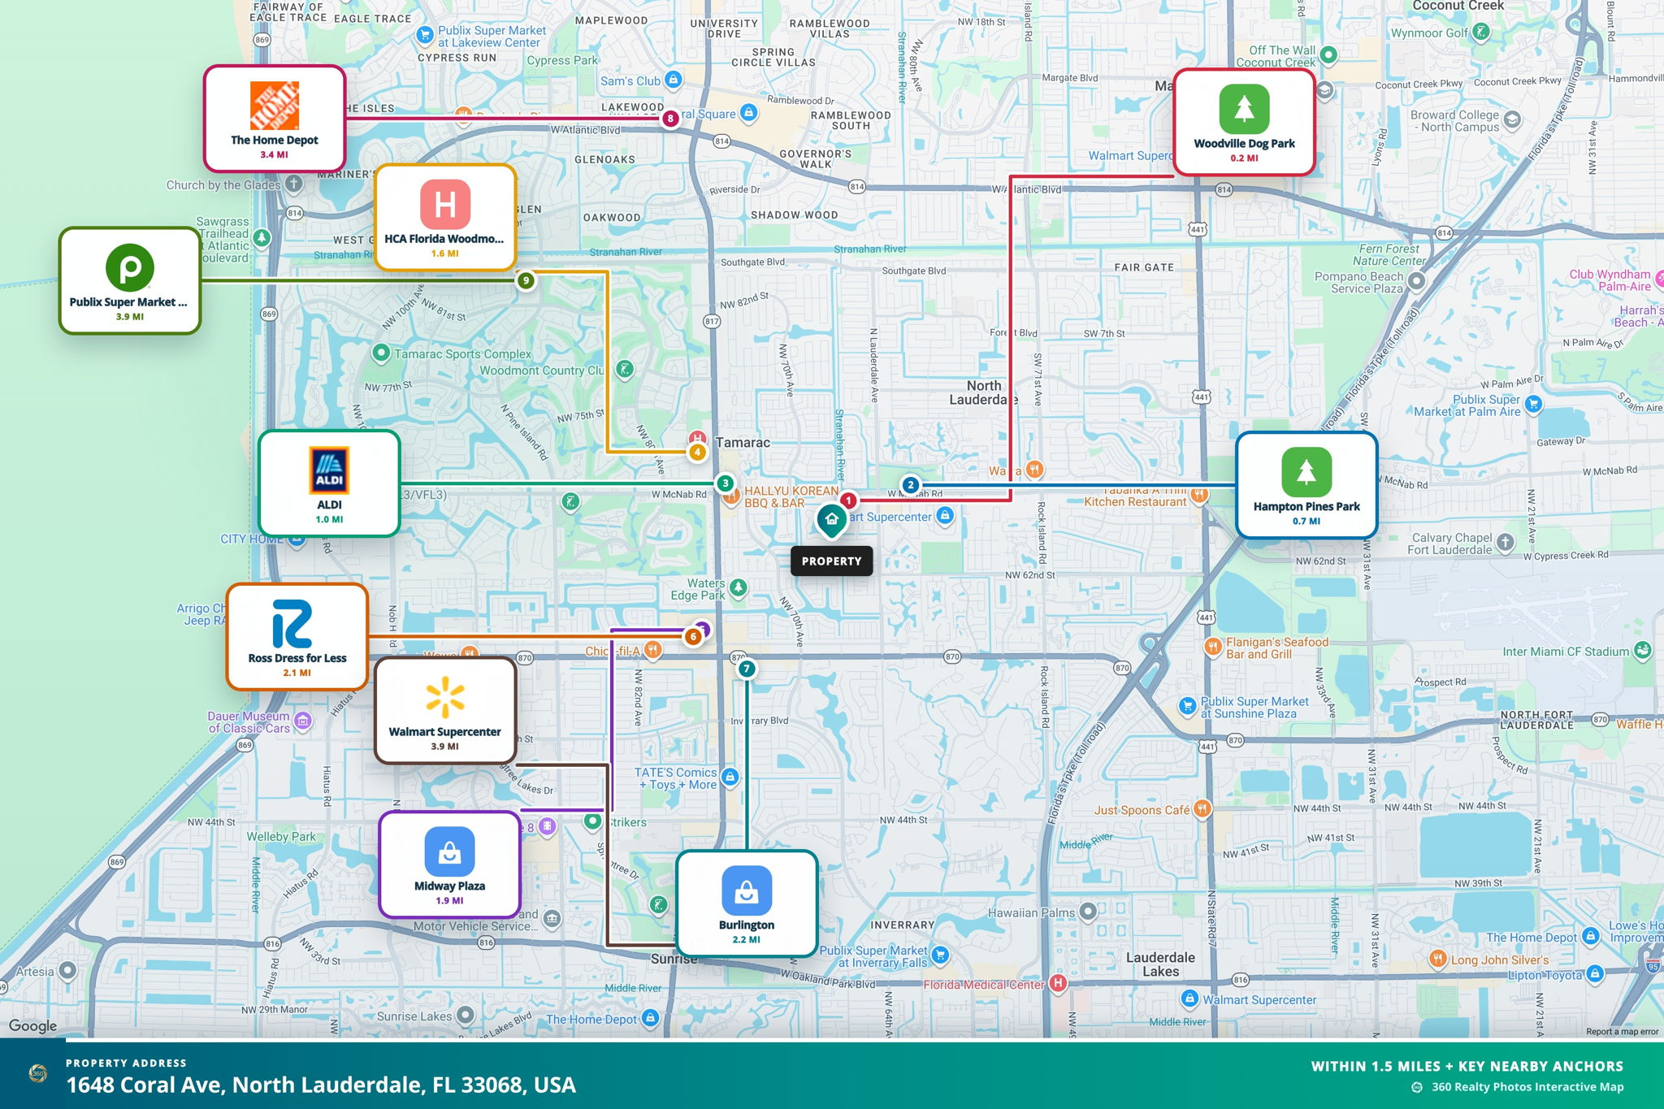The height and width of the screenshot is (1109, 1664).
Task: Open the HCA Florida Woodmont card
Action: (444, 218)
